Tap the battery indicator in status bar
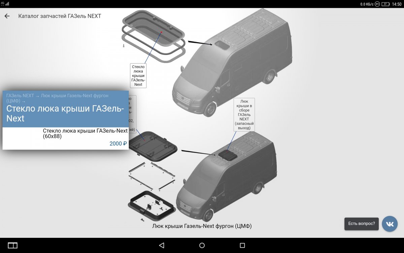This screenshot has width=404, height=253. (x=385, y=4)
